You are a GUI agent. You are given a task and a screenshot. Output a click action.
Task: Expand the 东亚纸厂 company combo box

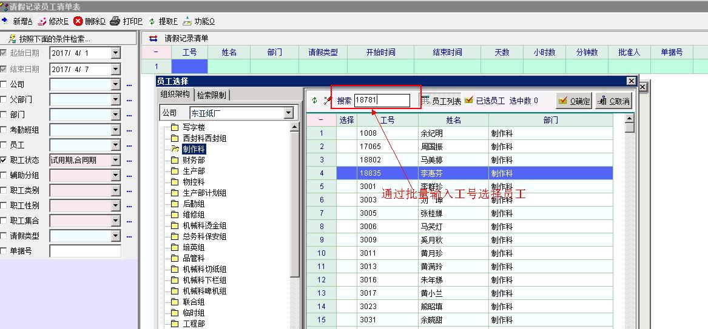tap(288, 113)
